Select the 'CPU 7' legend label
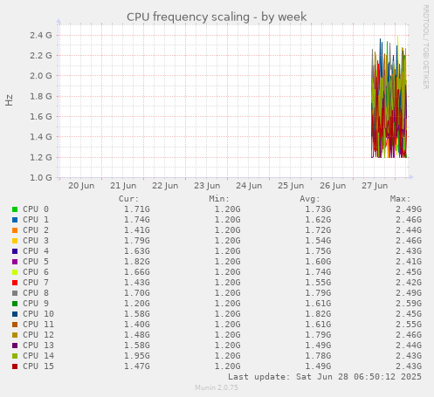The height and width of the screenshot is (397, 434). (36, 283)
